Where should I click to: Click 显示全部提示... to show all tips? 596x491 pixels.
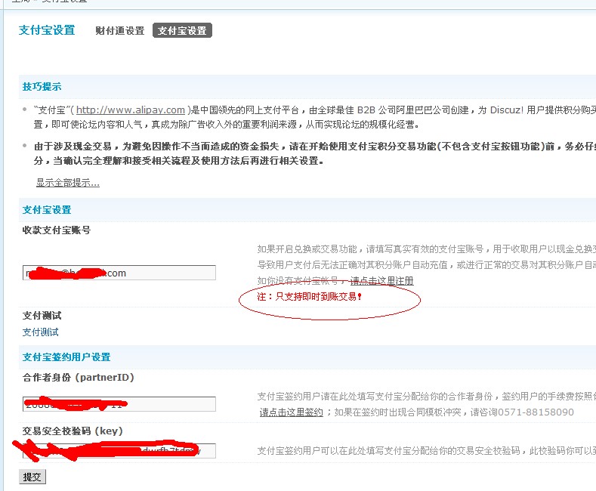[68, 183]
